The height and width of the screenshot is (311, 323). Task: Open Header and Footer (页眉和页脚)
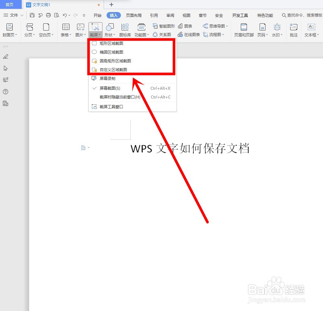[x=244, y=30]
